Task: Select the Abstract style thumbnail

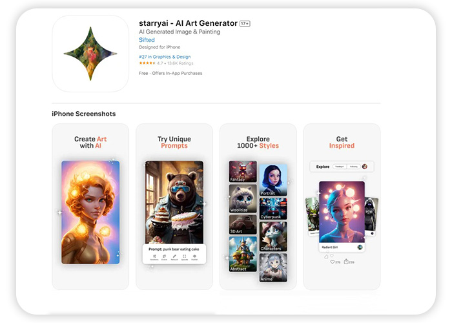Action: click(243, 254)
